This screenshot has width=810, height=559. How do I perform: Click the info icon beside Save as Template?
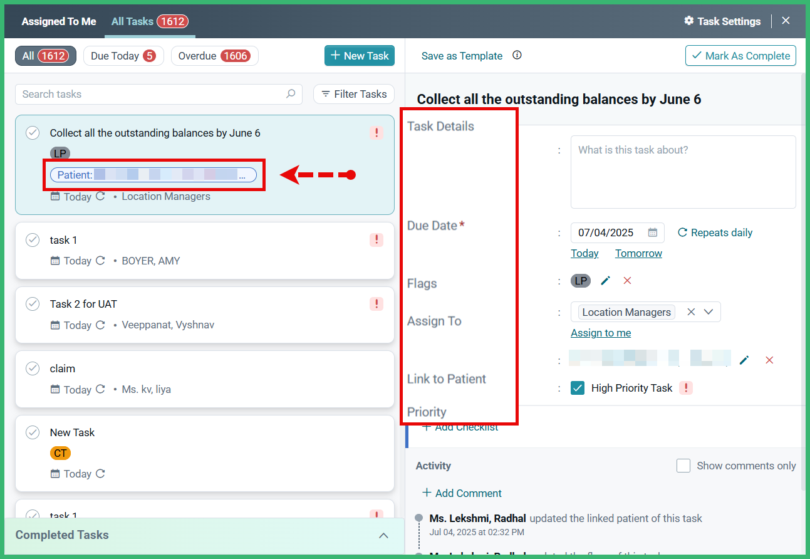coord(517,55)
